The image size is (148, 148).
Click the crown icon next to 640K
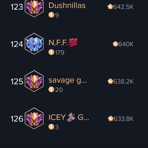[116, 44]
